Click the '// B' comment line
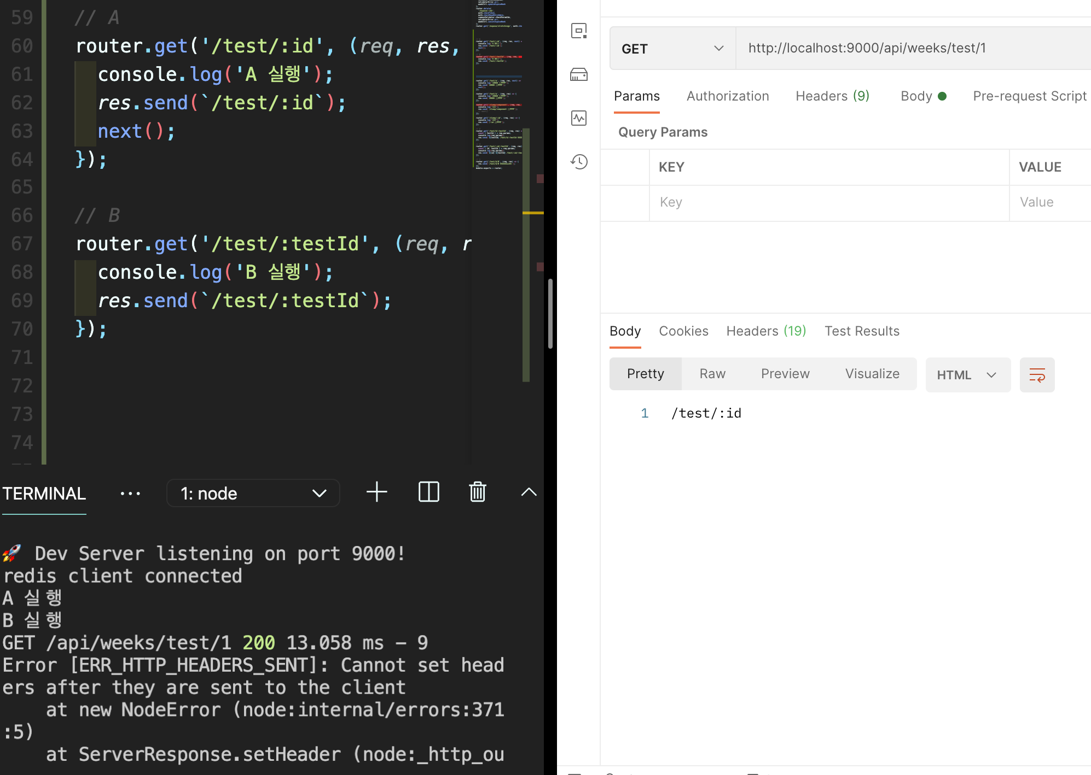1091x775 pixels. 97,215
